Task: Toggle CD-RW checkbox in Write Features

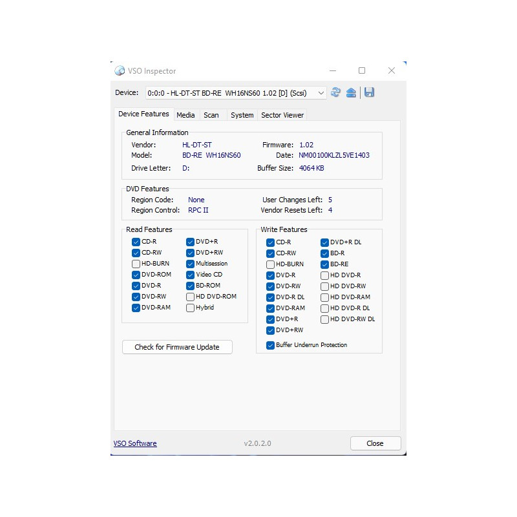Action: pyautogui.click(x=270, y=253)
